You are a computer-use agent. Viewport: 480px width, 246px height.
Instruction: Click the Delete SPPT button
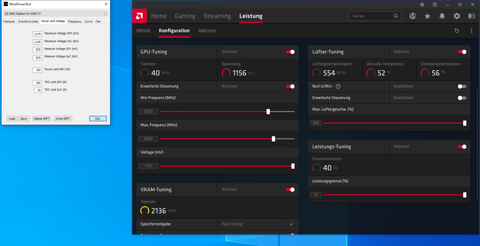(42, 119)
